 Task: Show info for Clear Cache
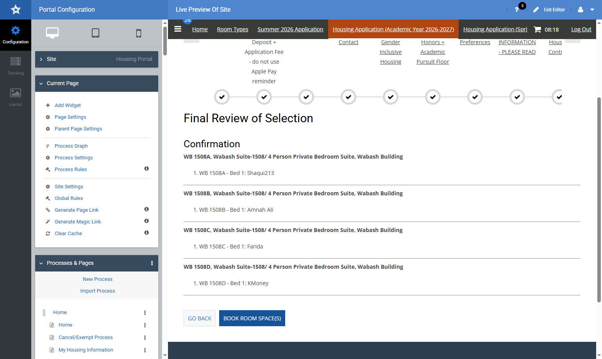coord(146,233)
